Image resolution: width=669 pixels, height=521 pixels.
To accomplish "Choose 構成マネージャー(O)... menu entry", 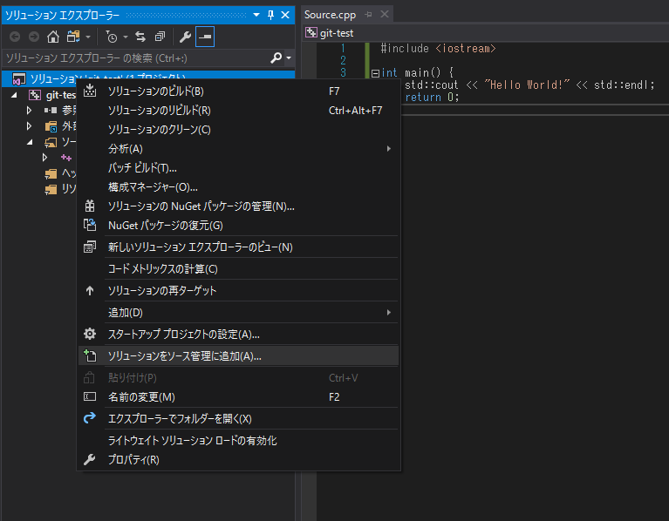I will pos(238,187).
